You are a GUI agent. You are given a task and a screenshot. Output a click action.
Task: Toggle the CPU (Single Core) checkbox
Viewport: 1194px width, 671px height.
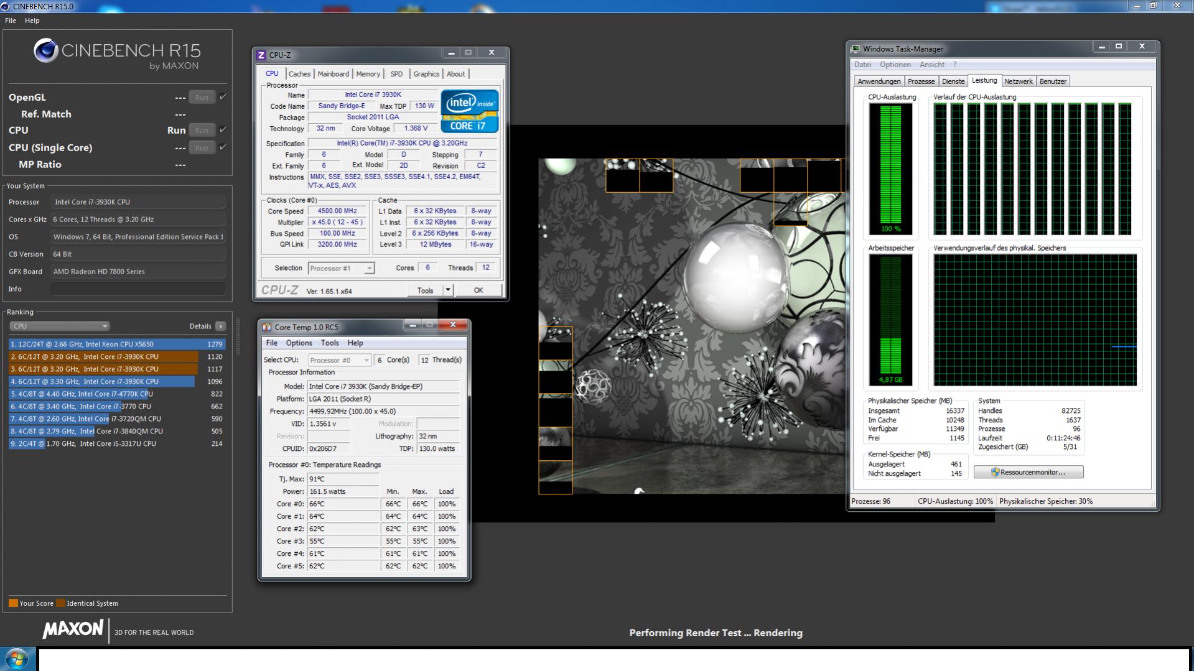point(223,147)
